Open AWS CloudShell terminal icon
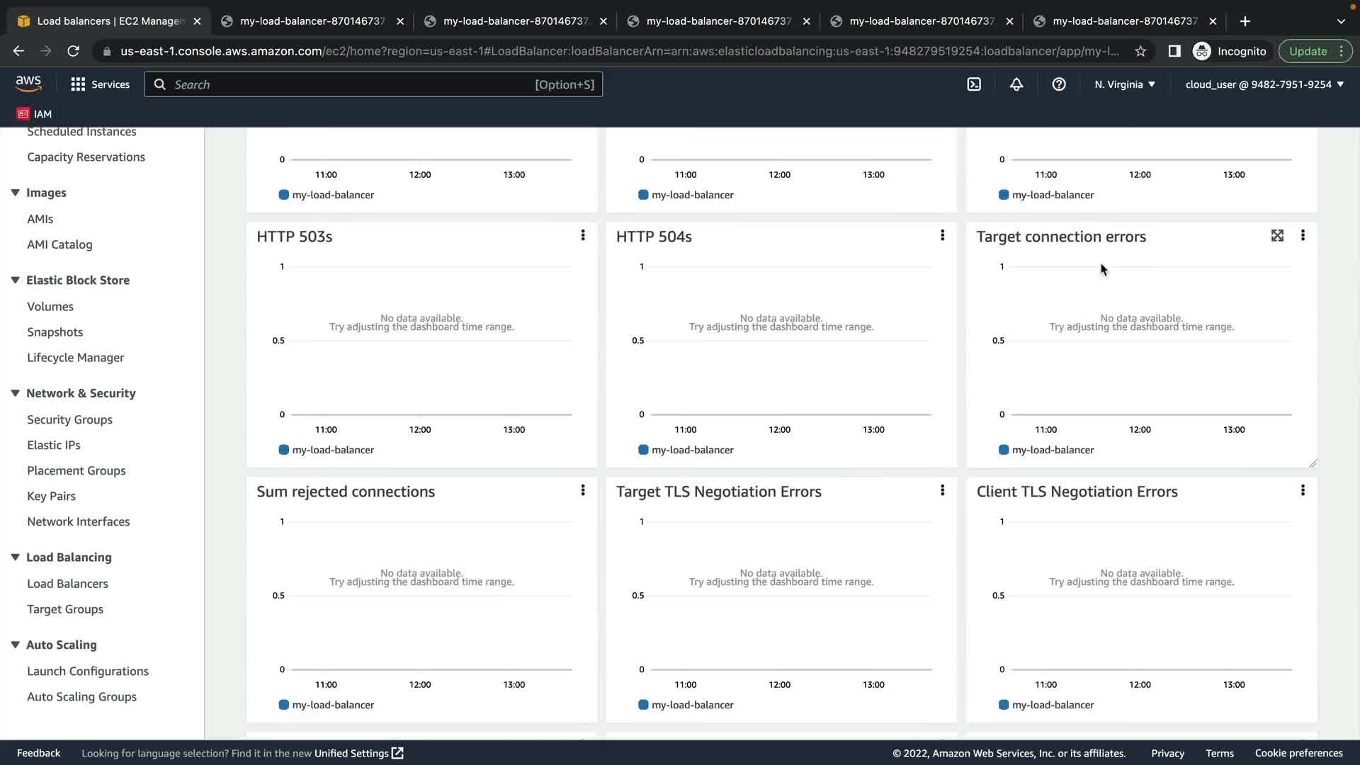 [974, 84]
